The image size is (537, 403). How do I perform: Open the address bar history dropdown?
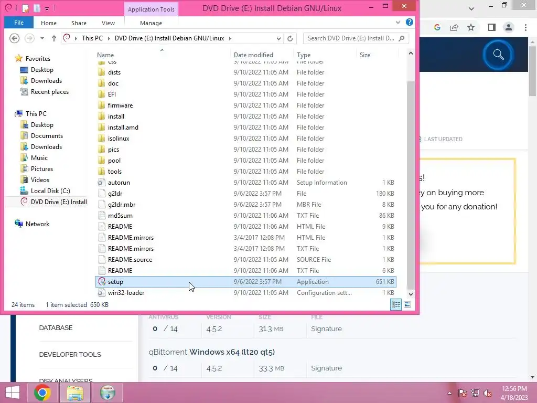[278, 38]
